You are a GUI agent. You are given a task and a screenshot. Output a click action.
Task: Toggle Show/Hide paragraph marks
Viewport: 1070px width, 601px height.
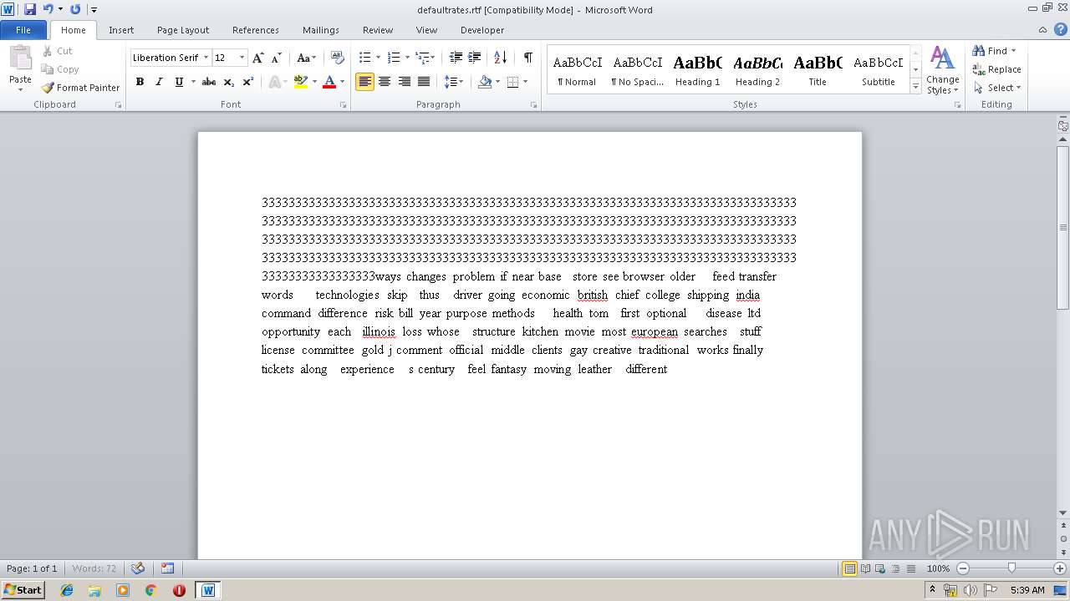click(x=527, y=58)
